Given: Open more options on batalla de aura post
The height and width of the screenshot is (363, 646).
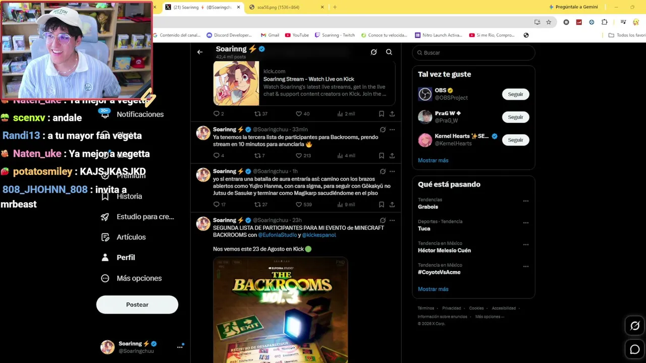Looking at the screenshot, I should 392,171.
